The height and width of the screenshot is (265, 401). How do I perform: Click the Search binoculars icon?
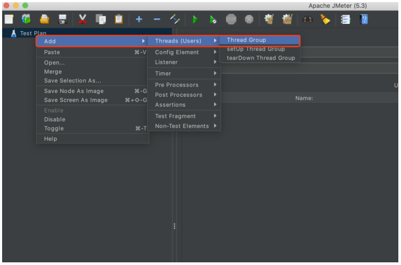pos(308,19)
